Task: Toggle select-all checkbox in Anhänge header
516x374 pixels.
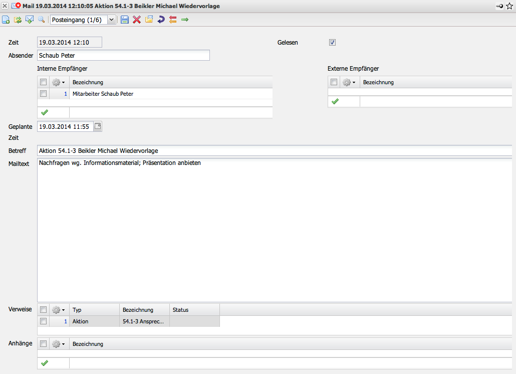Action: coord(43,343)
